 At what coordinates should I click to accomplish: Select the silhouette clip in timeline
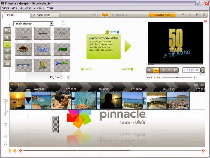click(111, 101)
